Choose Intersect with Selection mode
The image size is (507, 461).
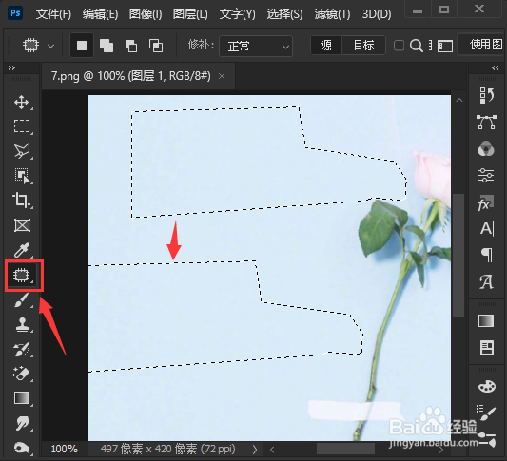tap(156, 46)
